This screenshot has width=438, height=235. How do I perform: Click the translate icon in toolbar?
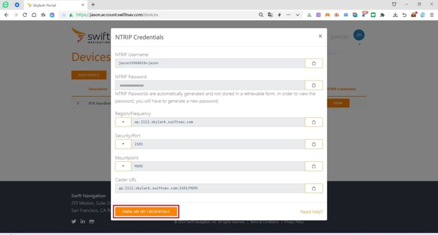point(270,15)
